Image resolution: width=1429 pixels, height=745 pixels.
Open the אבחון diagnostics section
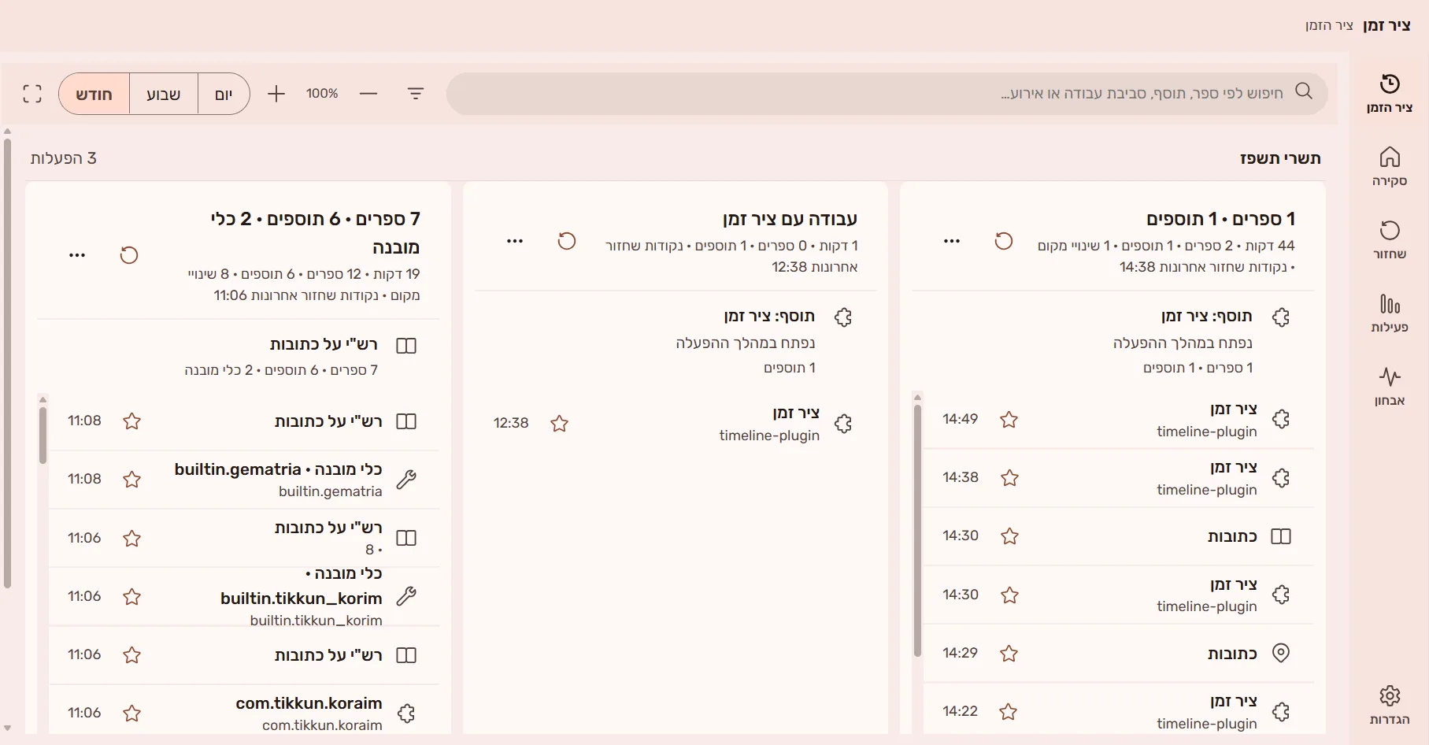click(1390, 387)
